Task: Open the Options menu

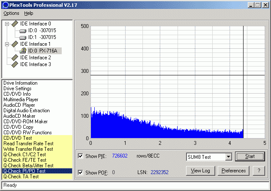Action: click(x=11, y=13)
